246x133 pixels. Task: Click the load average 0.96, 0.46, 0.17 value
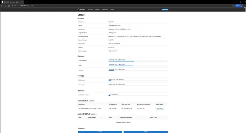pos(113,51)
